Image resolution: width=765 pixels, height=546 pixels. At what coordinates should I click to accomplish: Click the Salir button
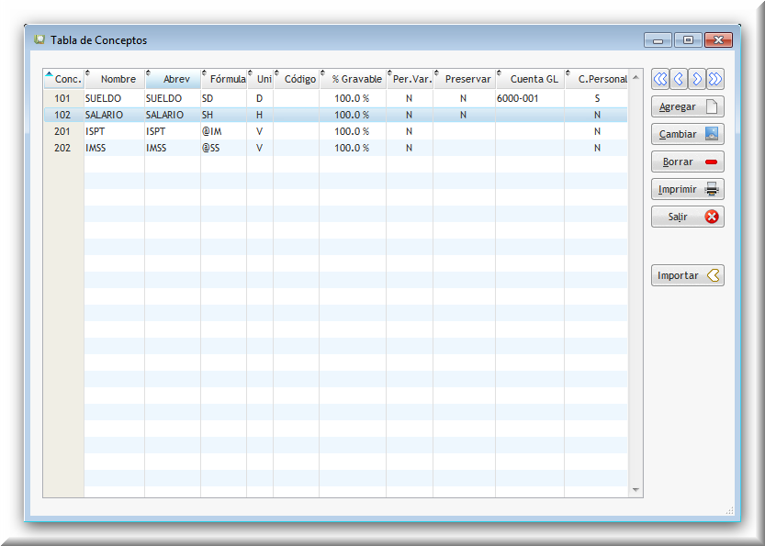click(688, 217)
